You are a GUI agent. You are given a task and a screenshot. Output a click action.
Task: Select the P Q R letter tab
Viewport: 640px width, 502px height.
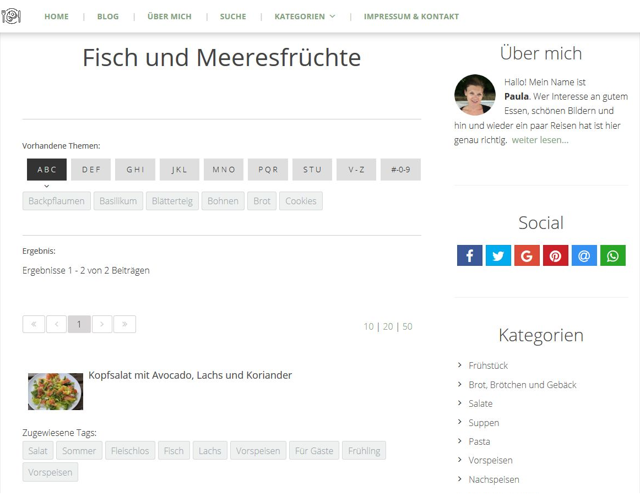point(268,170)
